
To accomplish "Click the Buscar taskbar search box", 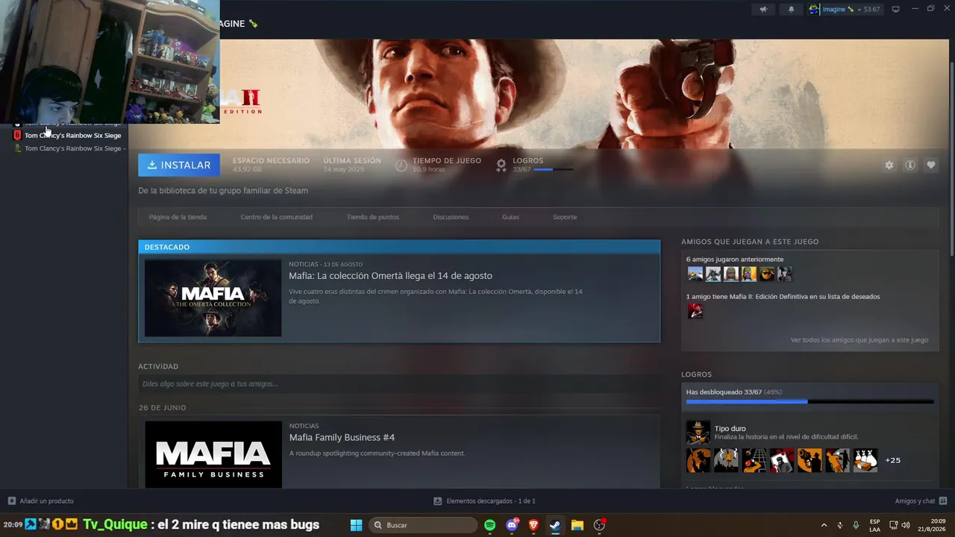I will click(424, 525).
